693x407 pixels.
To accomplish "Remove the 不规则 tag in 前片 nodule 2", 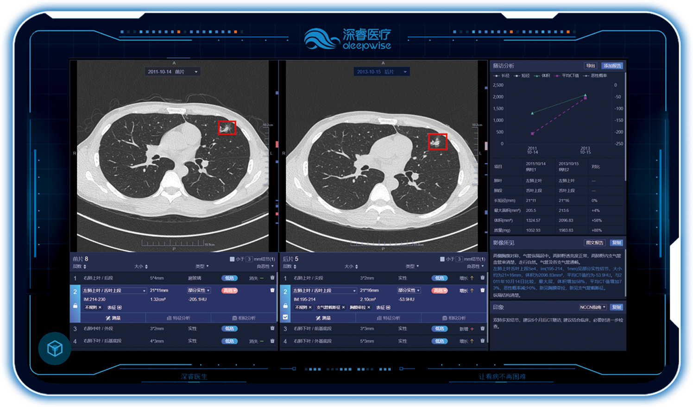I will pos(100,307).
